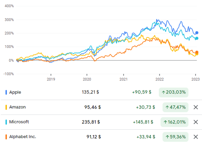The image size is (202, 143).
Task: Remove Microsoft from the comparison
Action: 196,122
